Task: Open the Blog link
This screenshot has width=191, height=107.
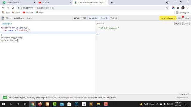Action: click(180, 18)
